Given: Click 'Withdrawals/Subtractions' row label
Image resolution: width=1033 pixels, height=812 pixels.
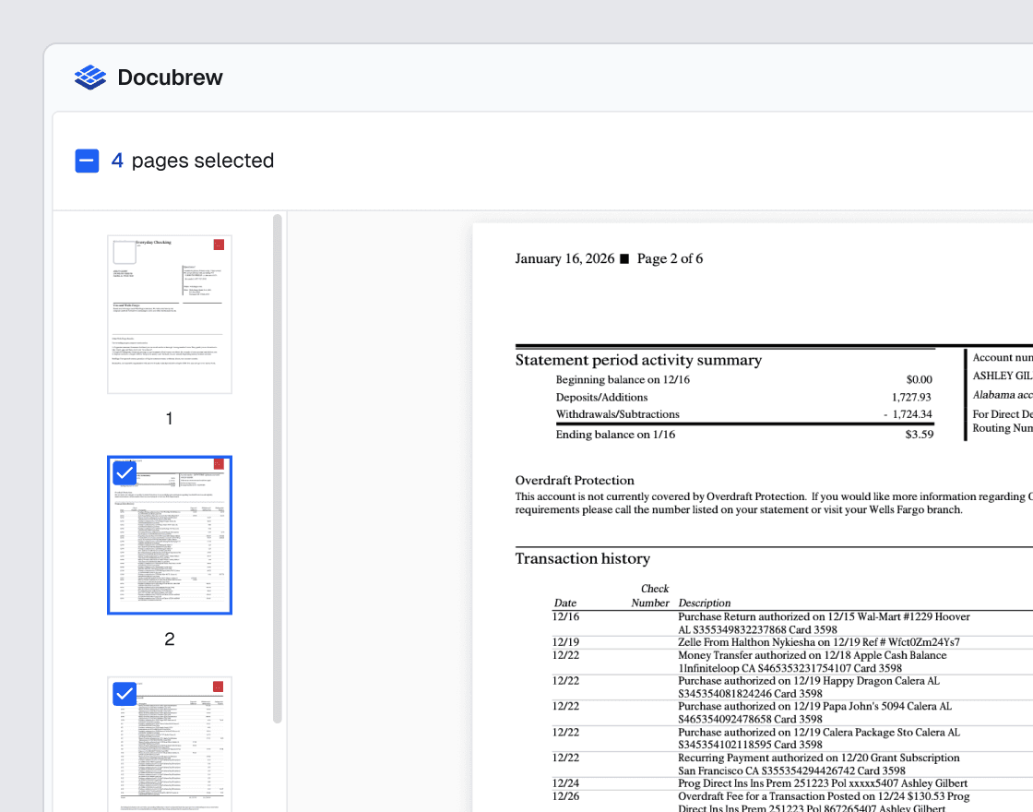Looking at the screenshot, I should point(617,414).
